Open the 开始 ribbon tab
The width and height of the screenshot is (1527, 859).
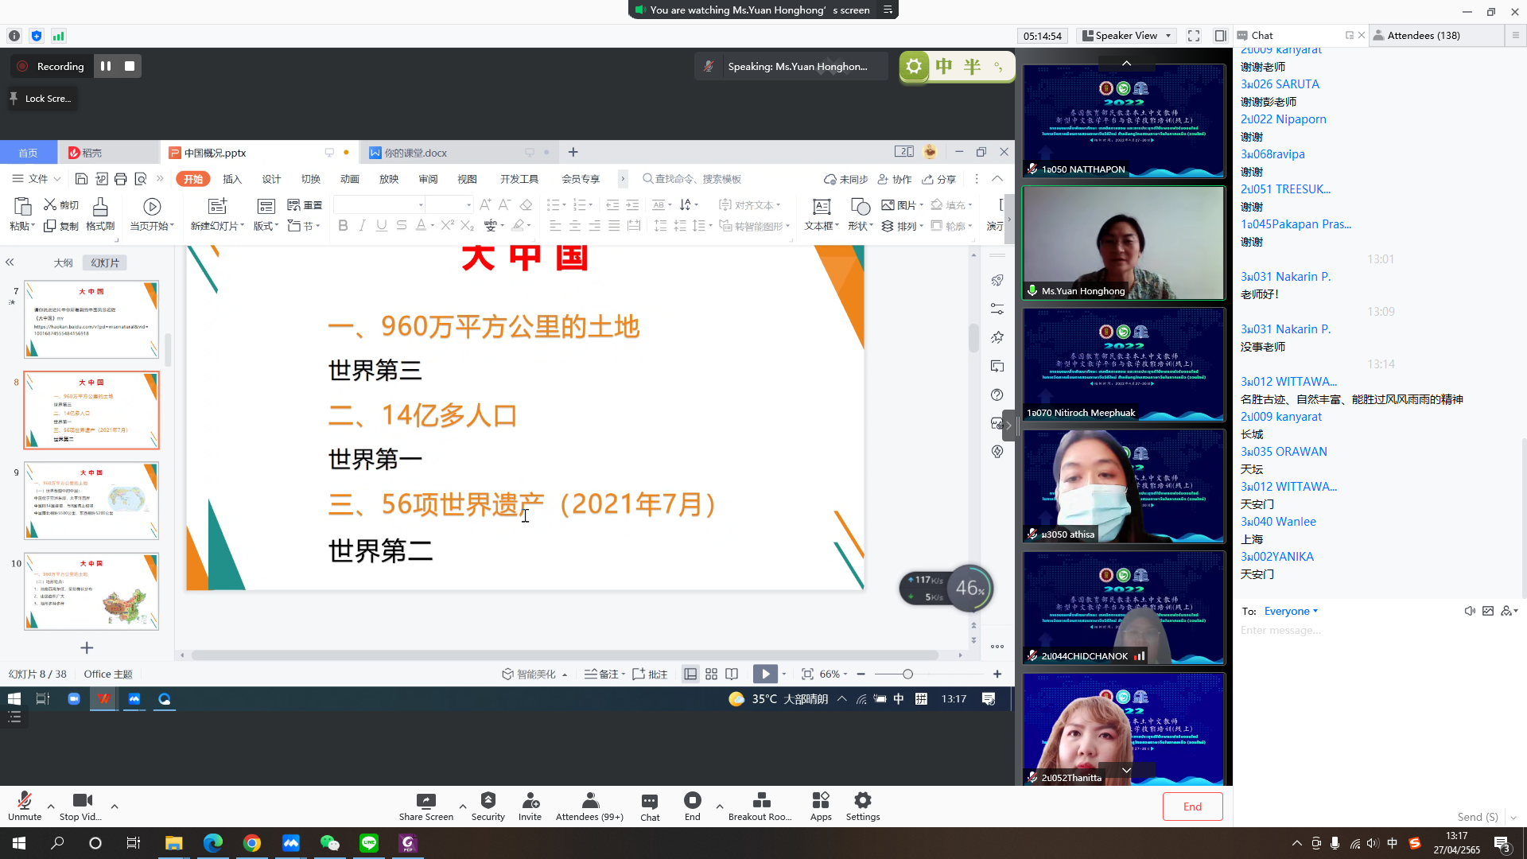point(193,179)
